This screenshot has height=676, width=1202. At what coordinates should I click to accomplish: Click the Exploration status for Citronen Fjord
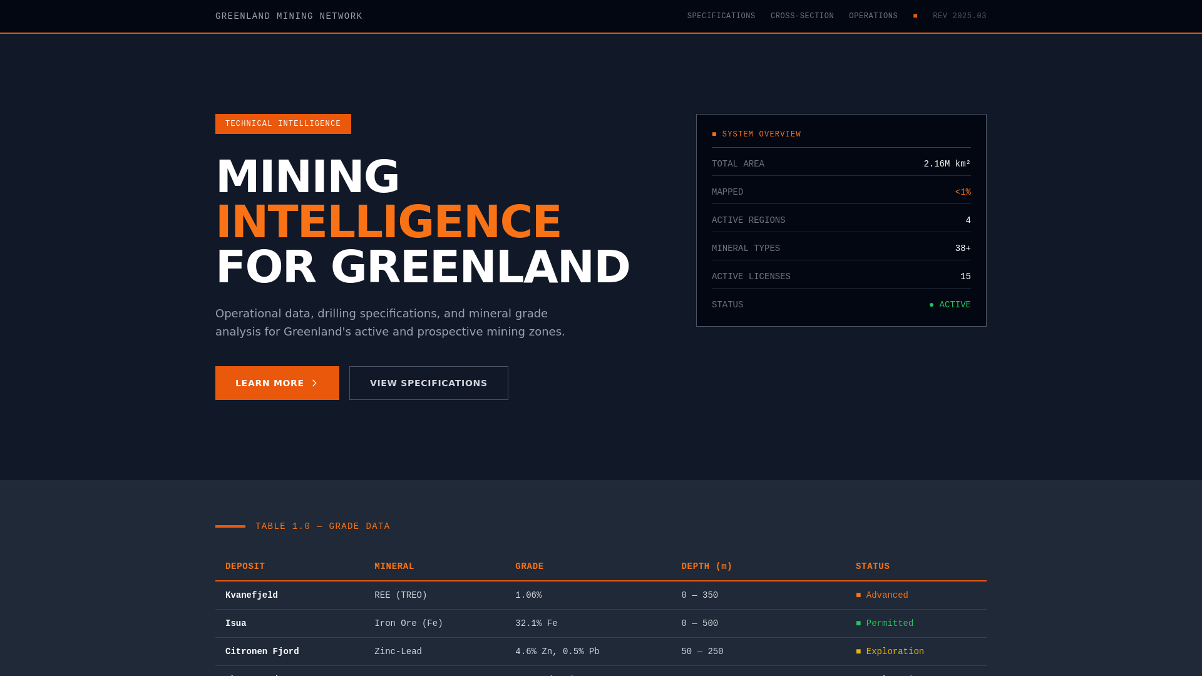tap(890, 652)
